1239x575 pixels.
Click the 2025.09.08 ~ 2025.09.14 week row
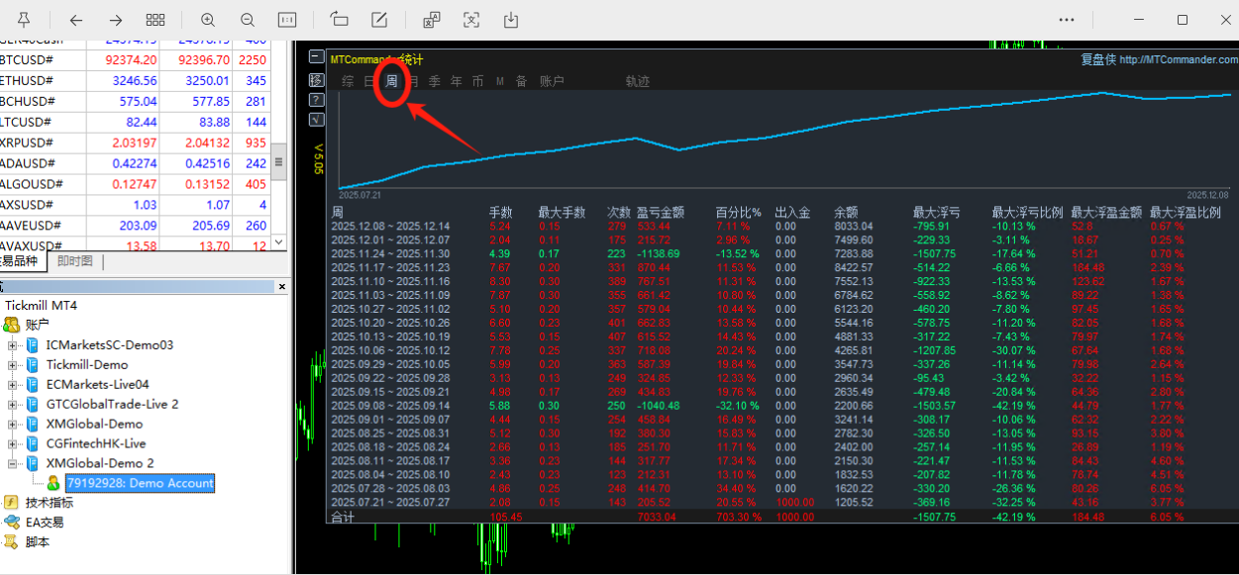click(x=782, y=405)
